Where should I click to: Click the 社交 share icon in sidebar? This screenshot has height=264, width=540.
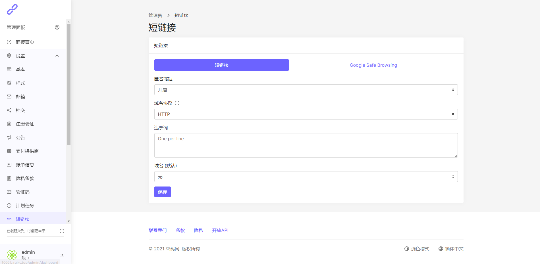point(9,110)
